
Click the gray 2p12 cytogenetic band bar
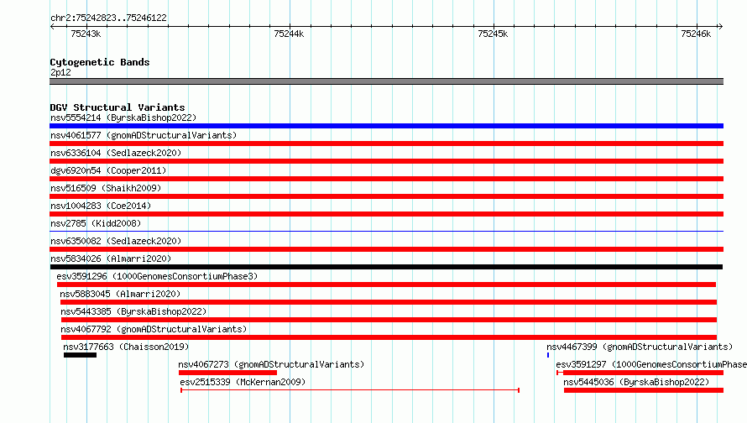386,81
